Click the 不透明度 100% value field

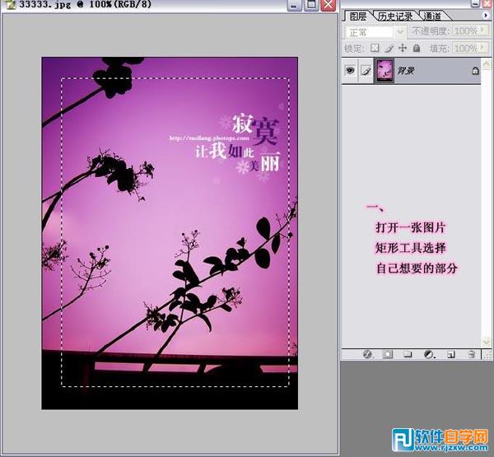(x=466, y=31)
